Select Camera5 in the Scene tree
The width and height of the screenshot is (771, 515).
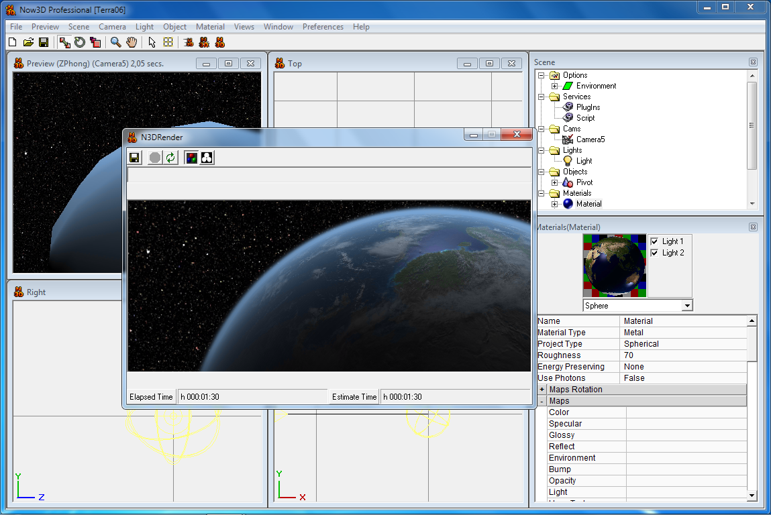[590, 139]
